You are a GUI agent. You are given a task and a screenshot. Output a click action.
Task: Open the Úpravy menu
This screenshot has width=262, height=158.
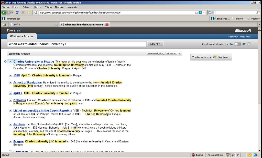pyautogui.click(x=16, y=7)
